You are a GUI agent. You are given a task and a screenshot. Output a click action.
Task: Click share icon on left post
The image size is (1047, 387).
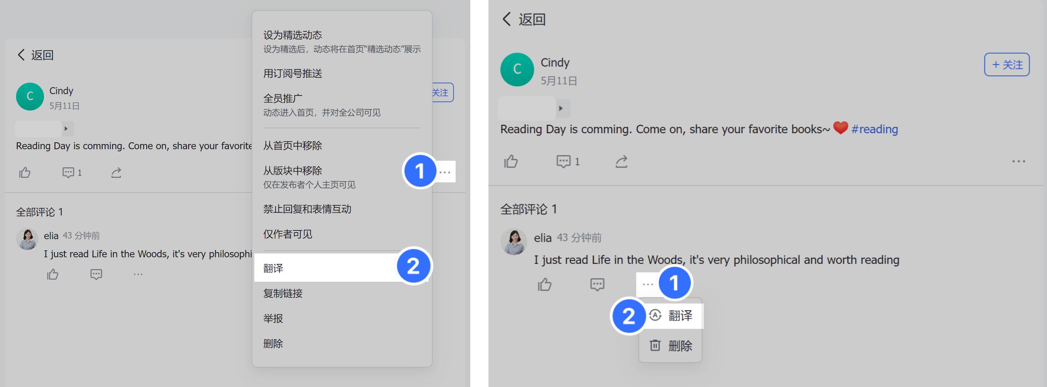tap(116, 173)
